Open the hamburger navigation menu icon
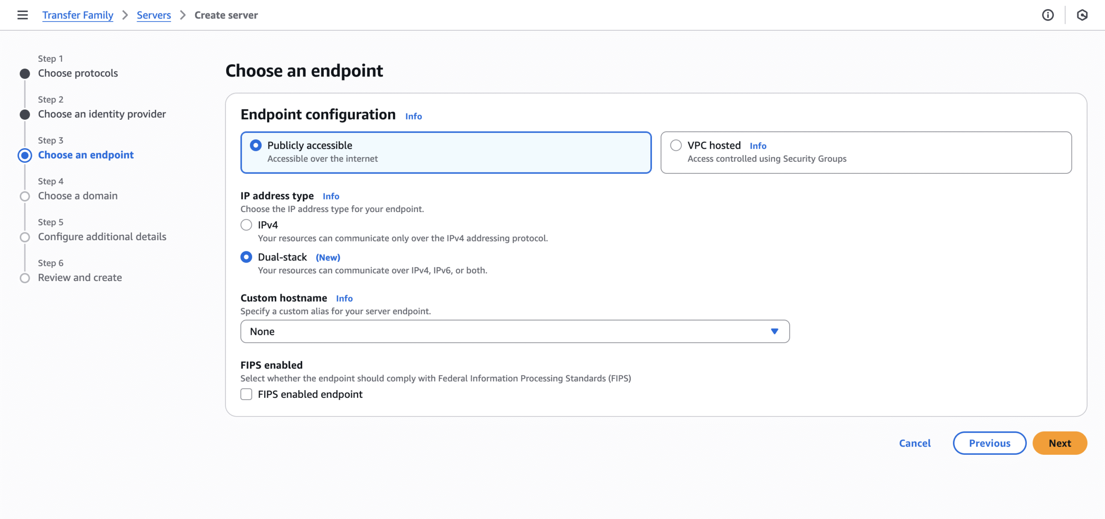1105x519 pixels. 22,15
